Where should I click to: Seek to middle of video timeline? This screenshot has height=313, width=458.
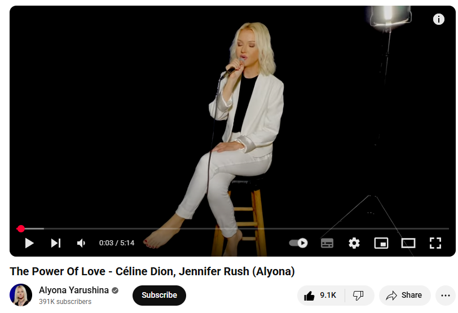(233, 228)
